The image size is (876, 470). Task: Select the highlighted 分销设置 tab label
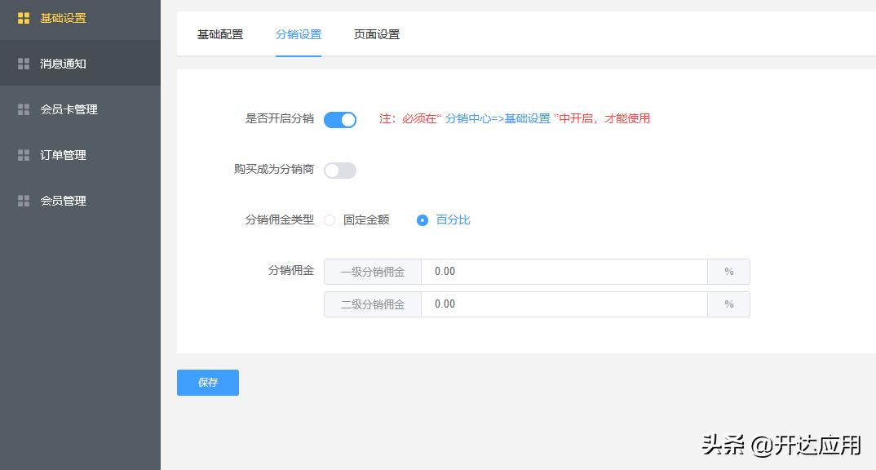pos(299,34)
